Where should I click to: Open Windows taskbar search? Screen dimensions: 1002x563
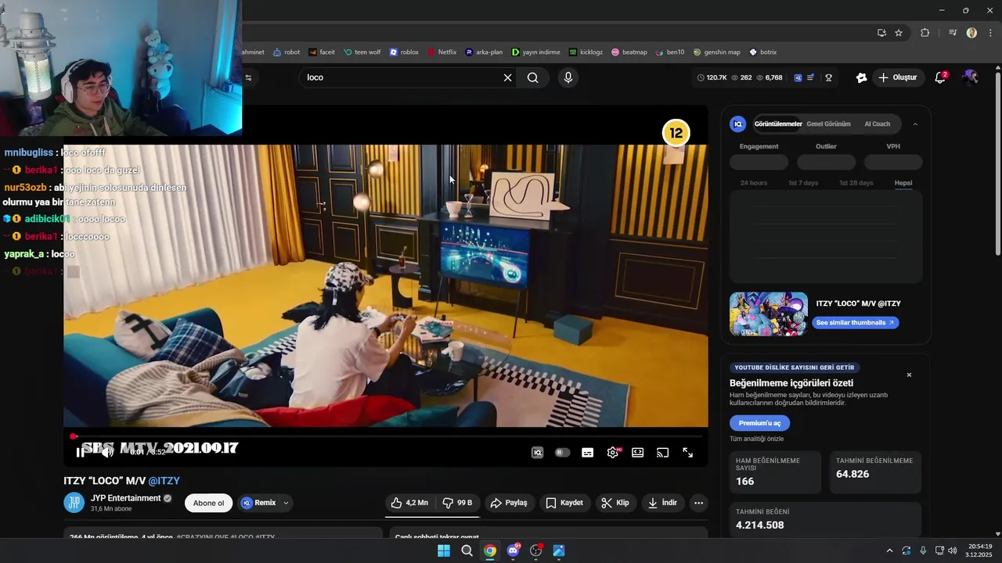[467, 550]
